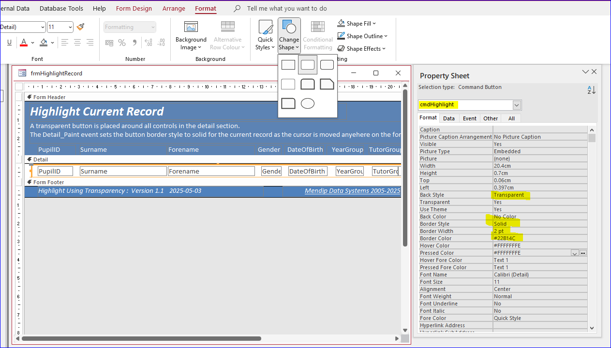Choose the snipped single corner shape
611x348 pixels.
point(327,84)
